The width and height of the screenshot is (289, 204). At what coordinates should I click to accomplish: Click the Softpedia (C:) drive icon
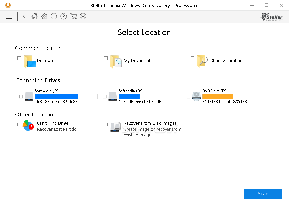(x=29, y=96)
